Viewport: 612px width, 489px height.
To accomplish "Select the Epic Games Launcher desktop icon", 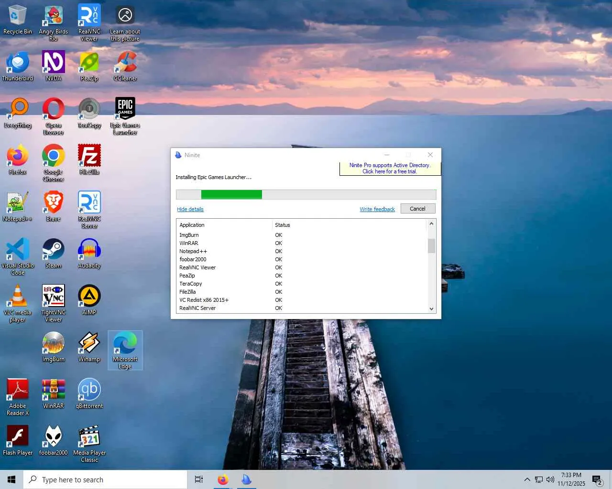I will (x=125, y=117).
